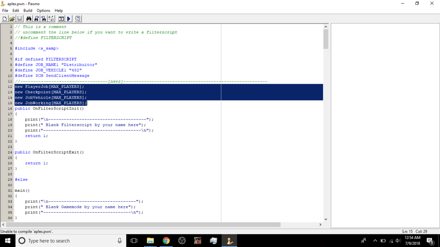
Task: Click the '#if defined FILTERSCRIPT' line
Action: pos(46,59)
